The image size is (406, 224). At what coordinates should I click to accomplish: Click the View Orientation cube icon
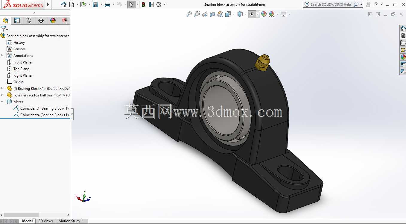(x=228, y=14)
